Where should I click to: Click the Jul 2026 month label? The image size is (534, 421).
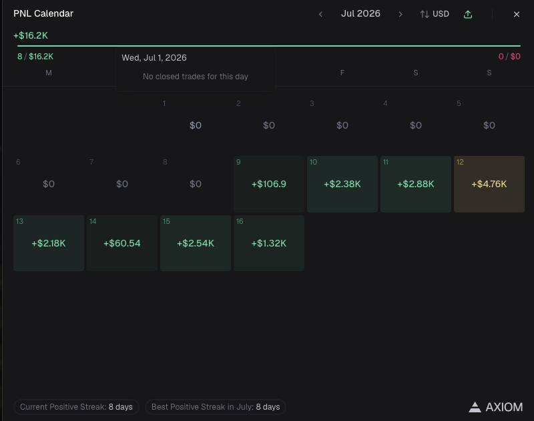tap(360, 13)
